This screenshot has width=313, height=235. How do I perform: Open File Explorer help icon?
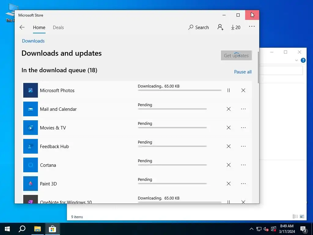pyautogui.click(x=303, y=60)
